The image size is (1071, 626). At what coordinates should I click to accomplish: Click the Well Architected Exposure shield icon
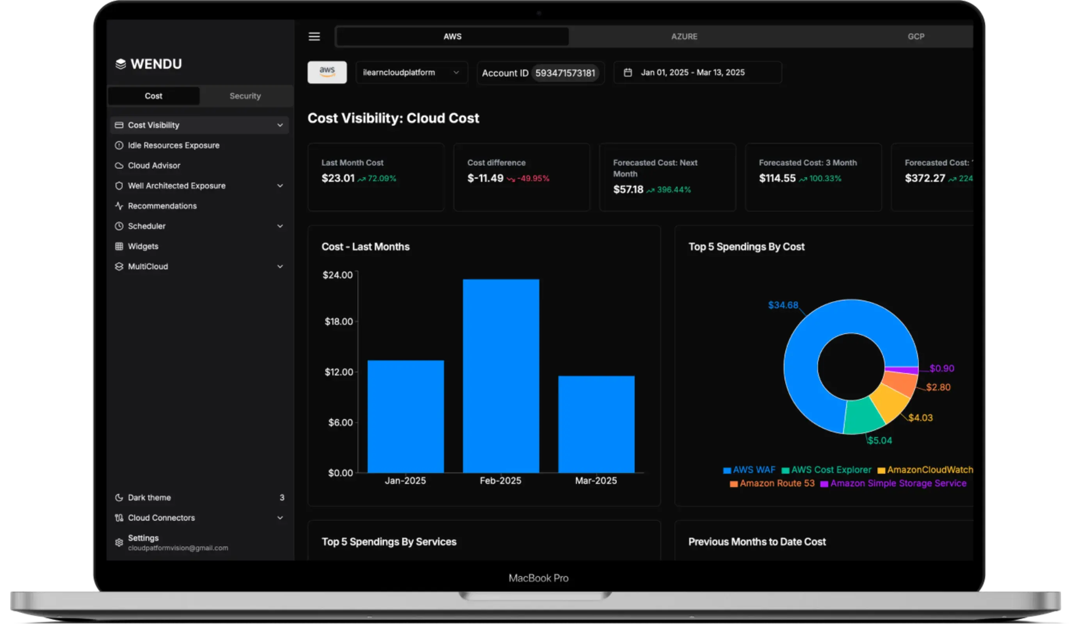[x=119, y=186]
